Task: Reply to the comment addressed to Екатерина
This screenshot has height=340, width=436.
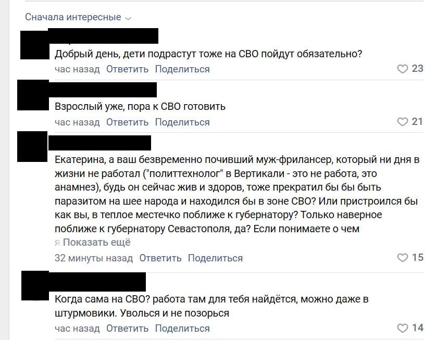Action: pos(160,258)
